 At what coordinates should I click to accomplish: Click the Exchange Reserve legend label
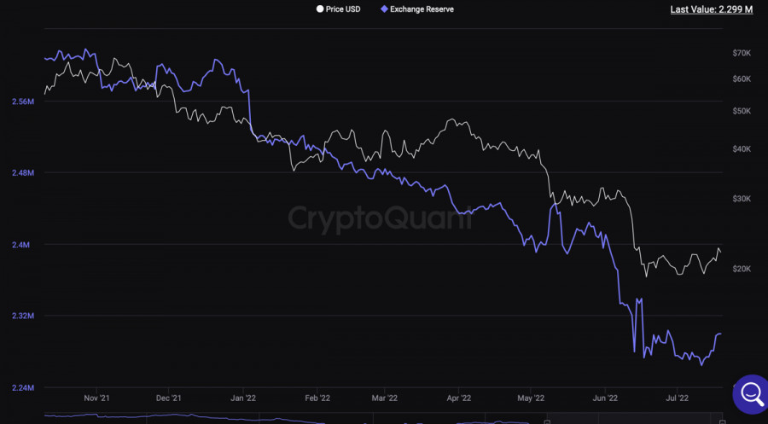pyautogui.click(x=422, y=9)
